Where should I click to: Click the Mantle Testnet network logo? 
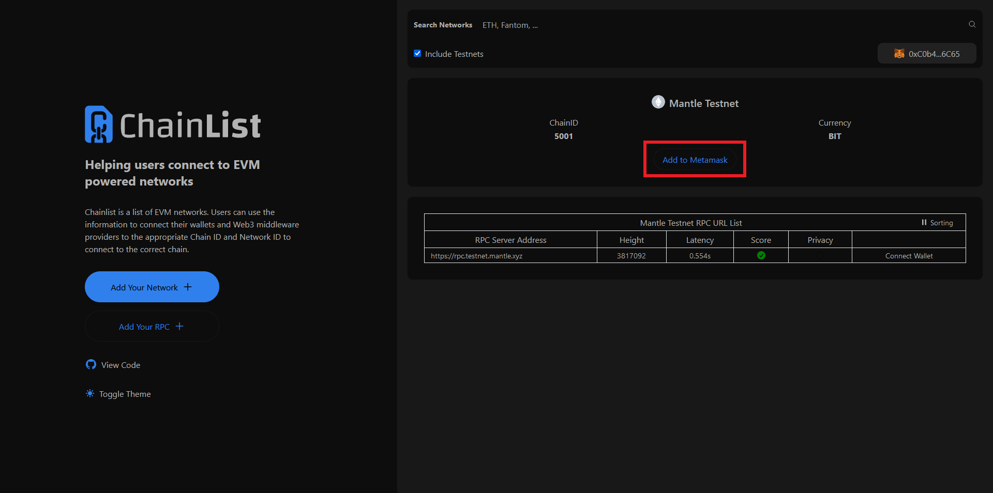tap(658, 102)
